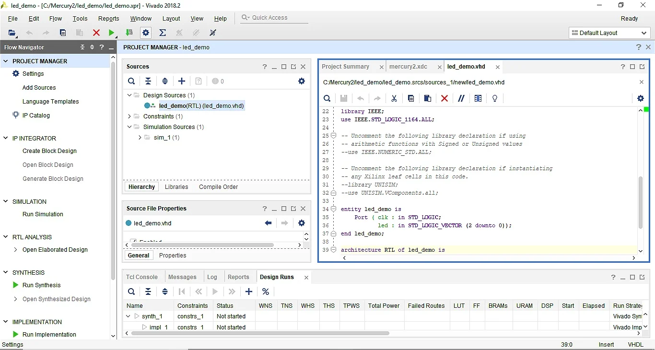Click the lightbulb icon in editor
The height and width of the screenshot is (350, 655).
[x=495, y=98]
